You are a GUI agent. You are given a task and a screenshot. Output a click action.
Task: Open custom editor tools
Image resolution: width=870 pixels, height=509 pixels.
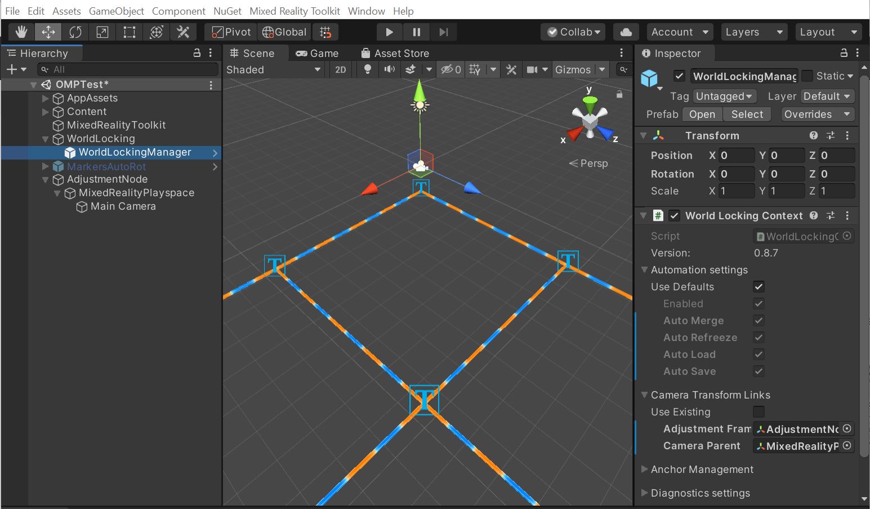point(183,32)
